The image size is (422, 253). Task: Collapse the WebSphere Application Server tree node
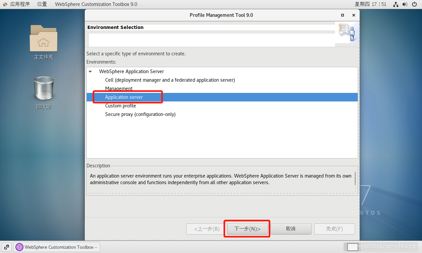coord(90,71)
